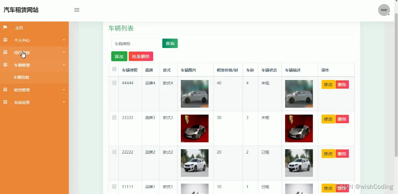Click the grid icon beside 系统设置
399x194 pixels.
[5, 102]
